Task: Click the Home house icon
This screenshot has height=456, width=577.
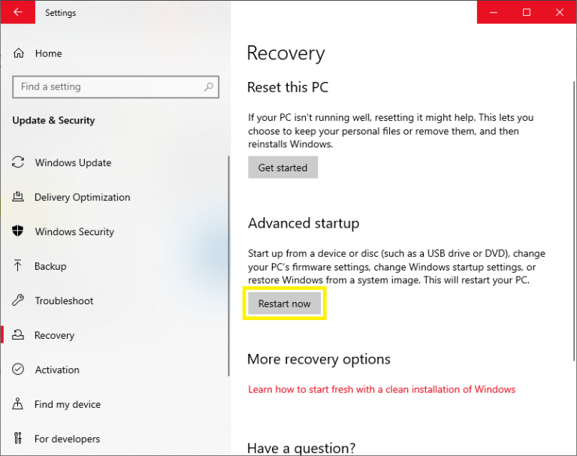Action: 18,53
